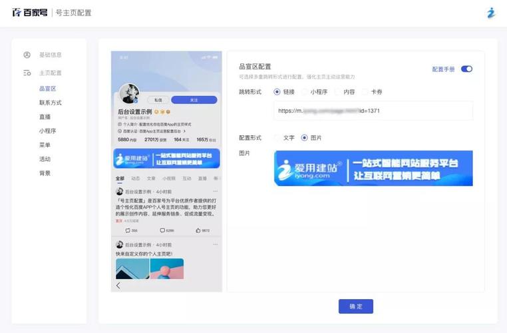The width and height of the screenshot is (507, 333).
Task: Open 直播 in the sidebar menu
Action: 45,117
